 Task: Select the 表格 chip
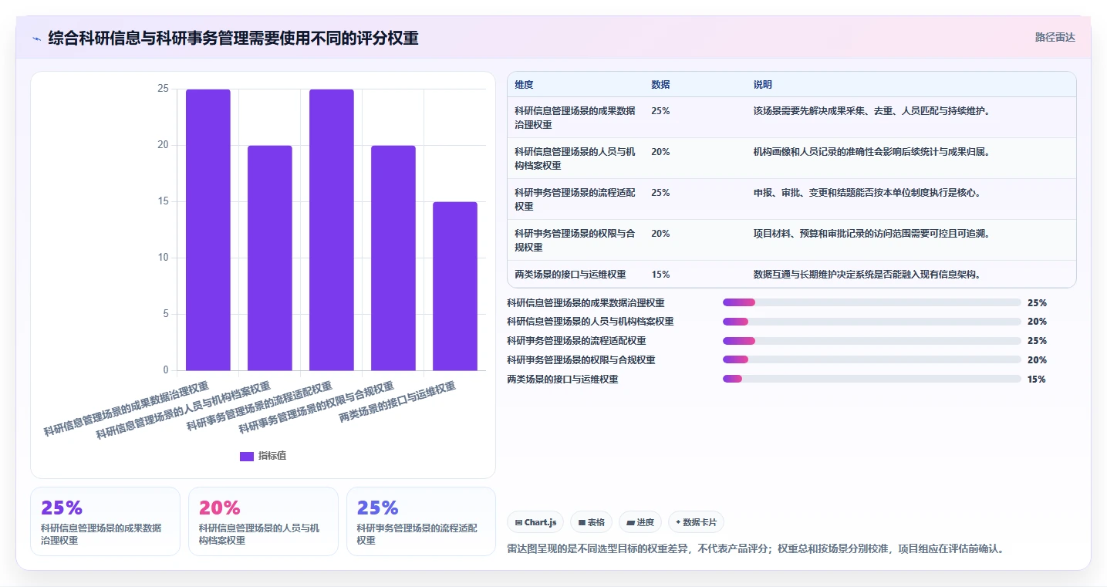(591, 522)
